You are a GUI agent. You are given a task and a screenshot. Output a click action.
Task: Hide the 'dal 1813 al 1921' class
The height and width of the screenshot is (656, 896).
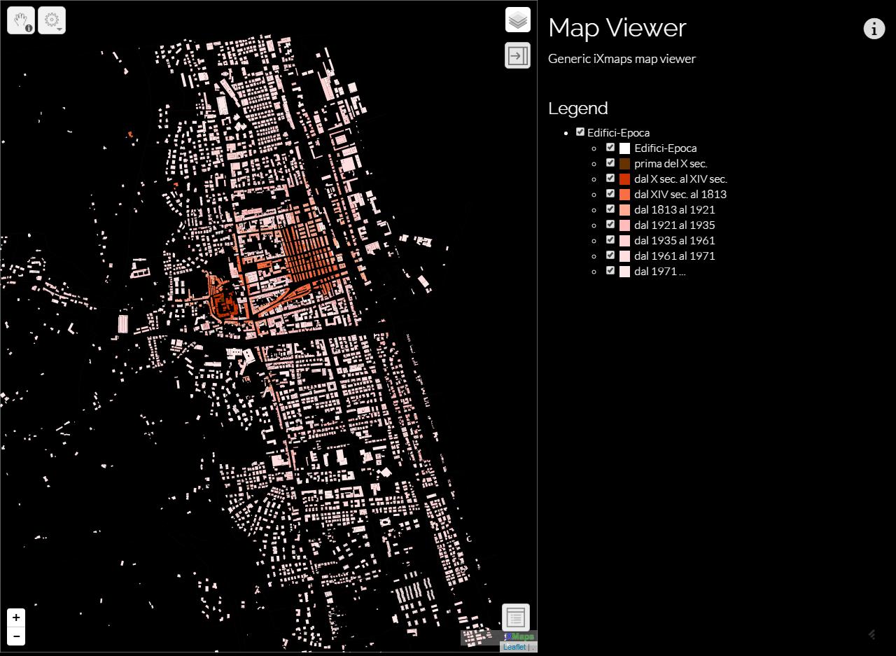click(x=610, y=209)
